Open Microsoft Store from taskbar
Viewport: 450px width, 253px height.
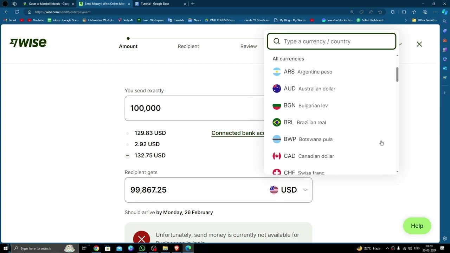pyautogui.click(x=108, y=248)
